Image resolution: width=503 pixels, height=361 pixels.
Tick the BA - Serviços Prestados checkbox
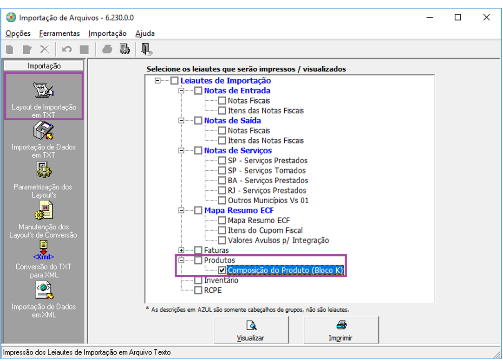pyautogui.click(x=222, y=180)
